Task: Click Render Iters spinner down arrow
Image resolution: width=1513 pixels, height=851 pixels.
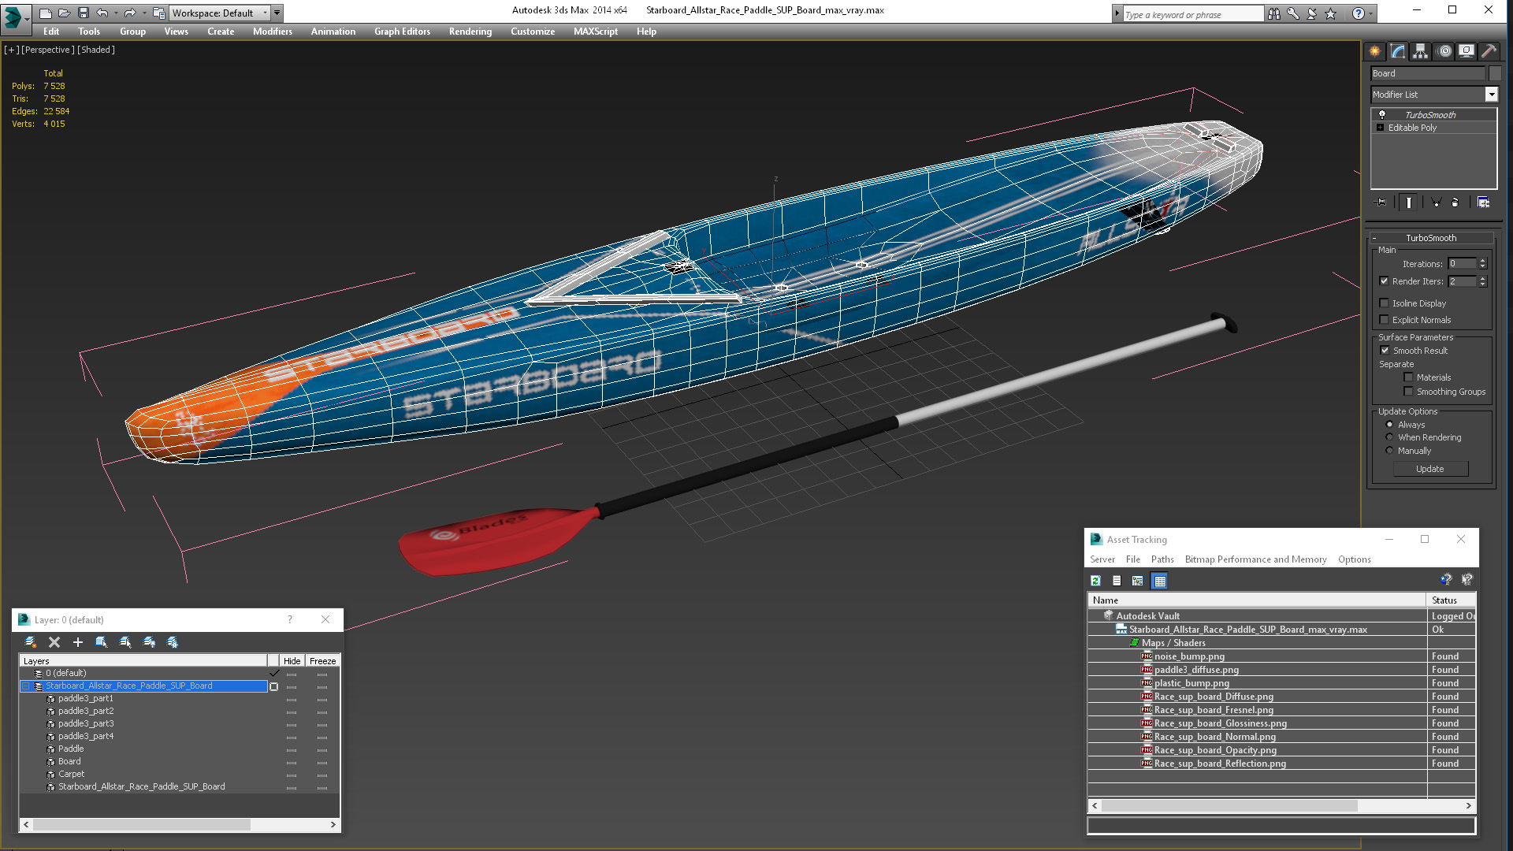Action: (1482, 284)
